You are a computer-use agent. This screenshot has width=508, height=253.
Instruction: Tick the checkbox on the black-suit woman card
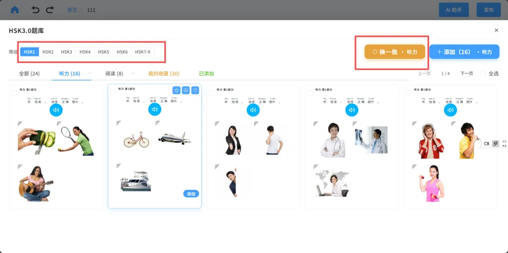pos(211,93)
